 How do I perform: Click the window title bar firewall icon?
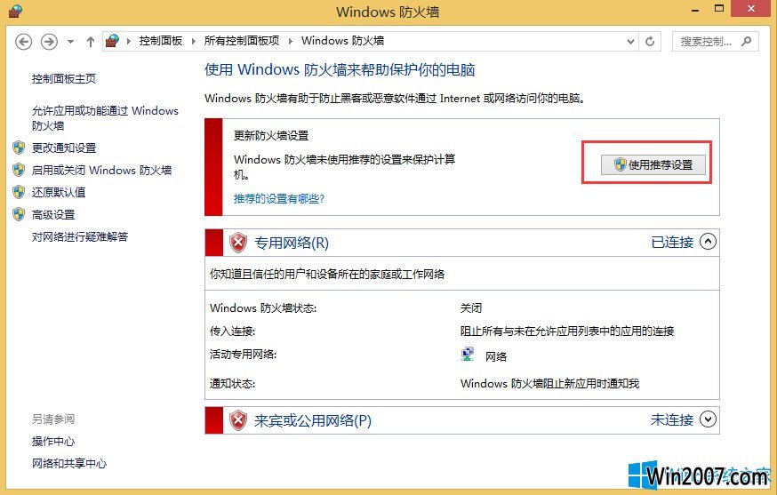click(16, 11)
